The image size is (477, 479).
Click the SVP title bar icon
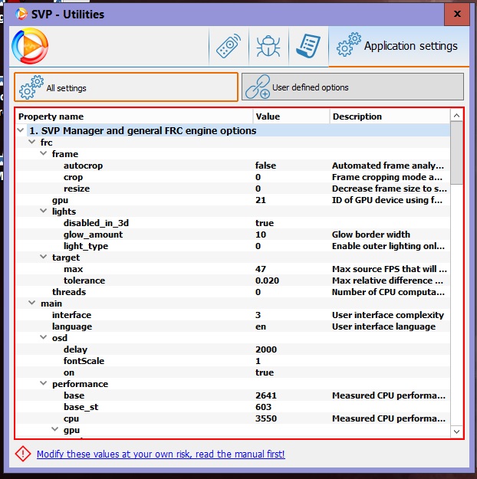(21, 14)
